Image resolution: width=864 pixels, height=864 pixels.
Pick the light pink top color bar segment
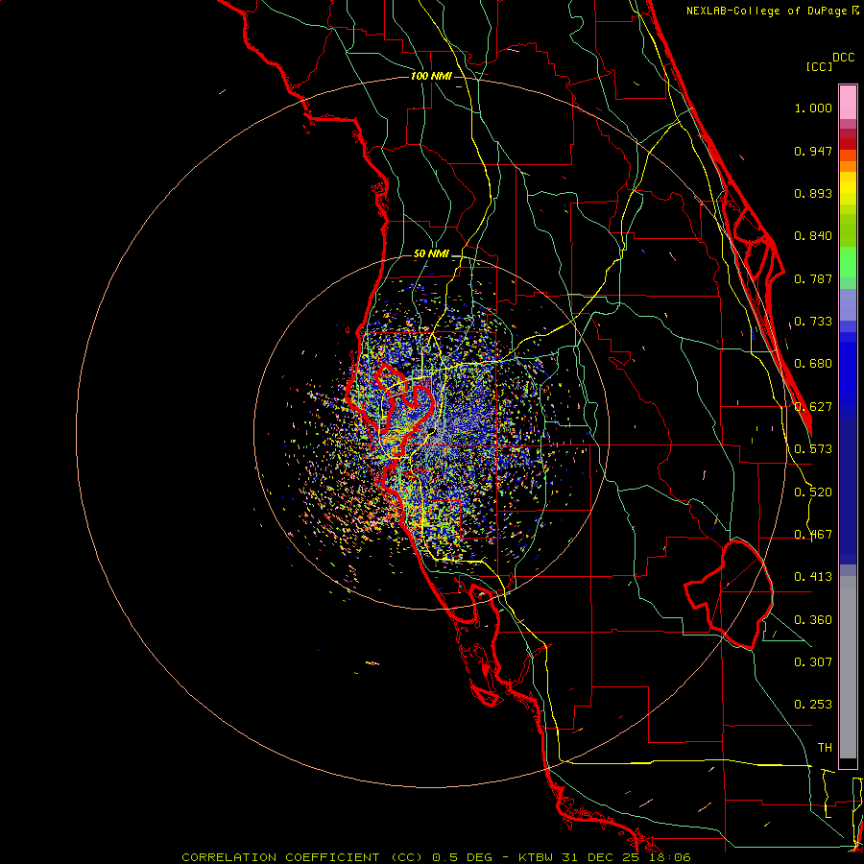click(848, 103)
